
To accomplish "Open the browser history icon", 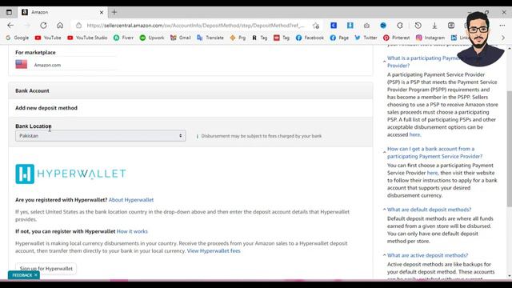I will (x=418, y=25).
